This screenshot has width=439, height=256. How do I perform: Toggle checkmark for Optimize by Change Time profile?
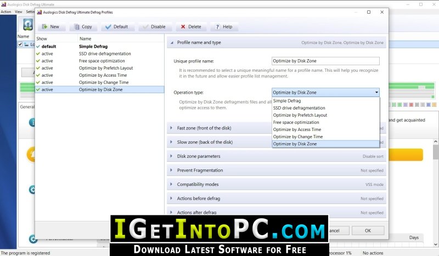[x=38, y=83]
